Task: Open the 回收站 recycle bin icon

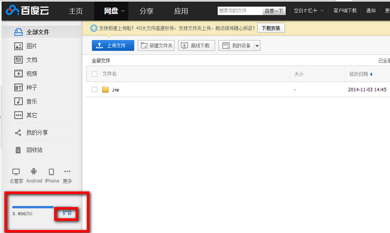Action: [x=19, y=150]
